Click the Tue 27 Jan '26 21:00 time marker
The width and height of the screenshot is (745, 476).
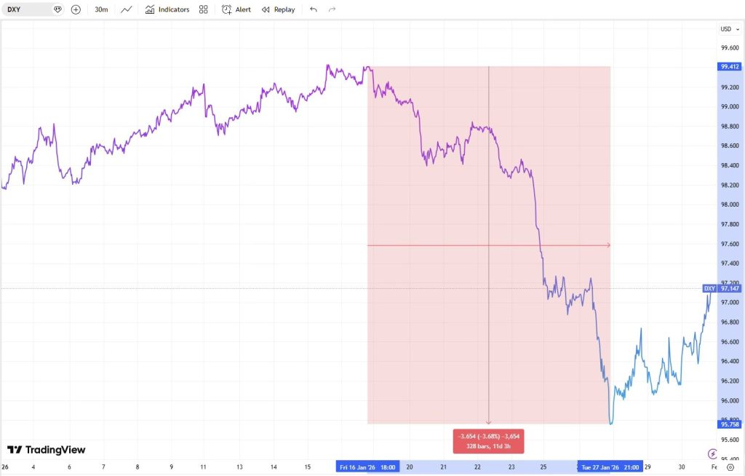point(610,467)
